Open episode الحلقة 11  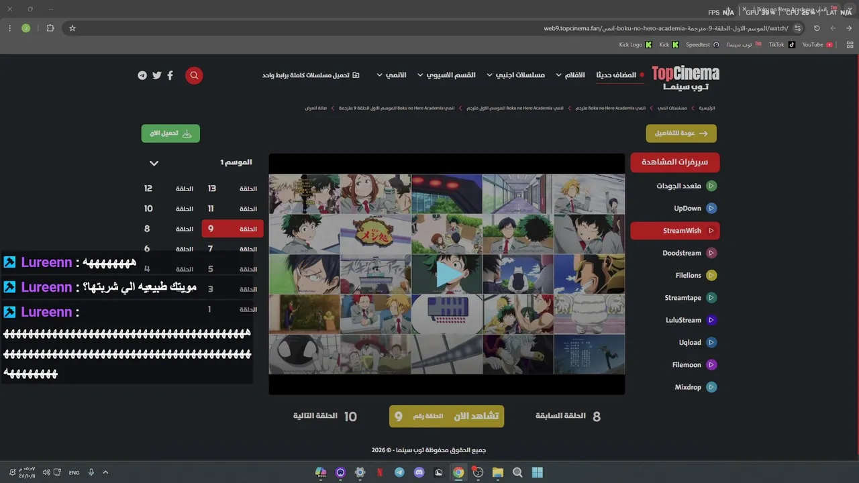click(232, 209)
